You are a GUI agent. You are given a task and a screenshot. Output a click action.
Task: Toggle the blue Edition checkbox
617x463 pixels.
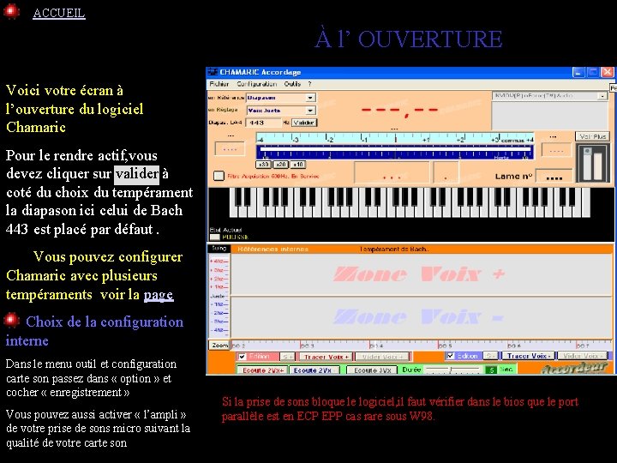click(451, 356)
